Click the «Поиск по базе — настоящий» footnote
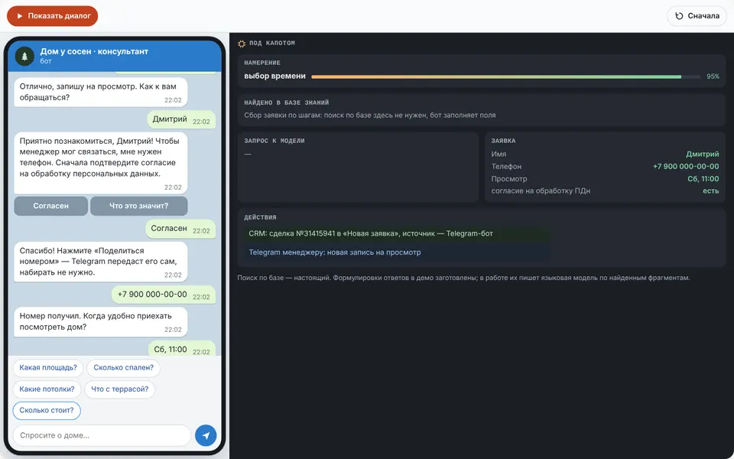The image size is (734, 459). pyautogui.click(x=463, y=278)
